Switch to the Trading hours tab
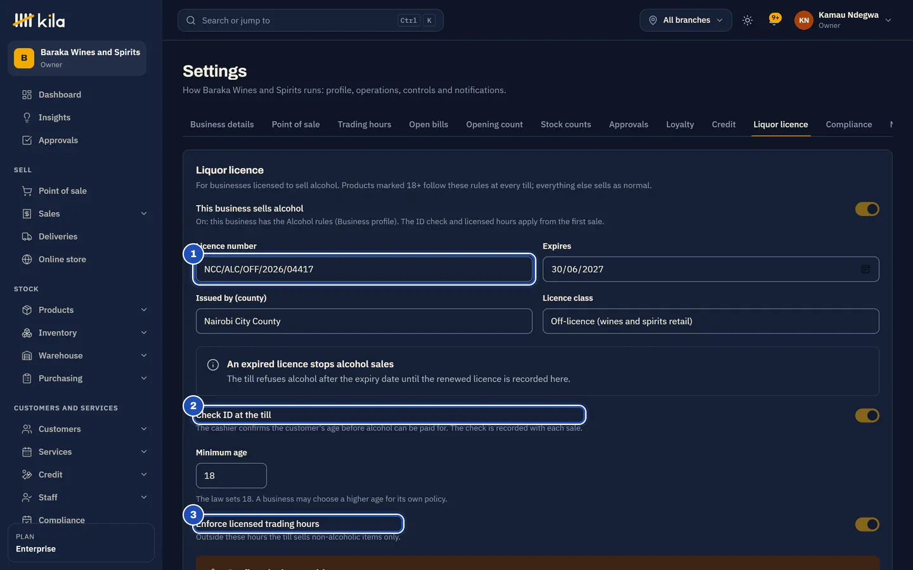 pyautogui.click(x=365, y=124)
